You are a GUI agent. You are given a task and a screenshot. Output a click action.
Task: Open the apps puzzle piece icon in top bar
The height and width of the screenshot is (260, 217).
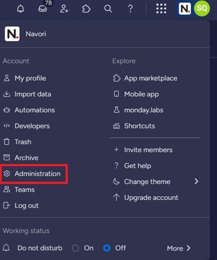[86, 8]
